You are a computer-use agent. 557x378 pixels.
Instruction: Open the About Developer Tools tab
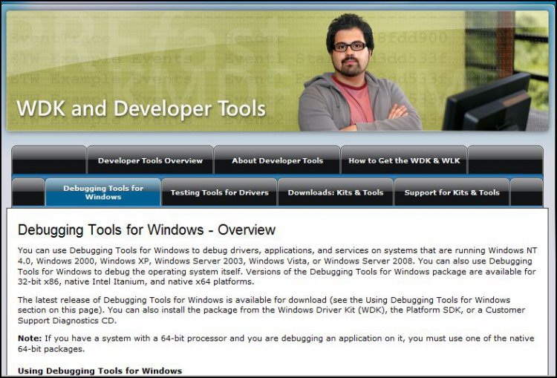(x=277, y=160)
